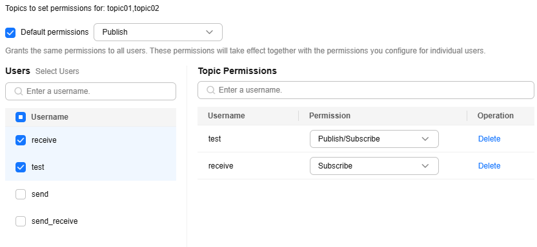Click the chevron arrow of Default permissions dropdown
537x247 pixels.
click(209, 32)
